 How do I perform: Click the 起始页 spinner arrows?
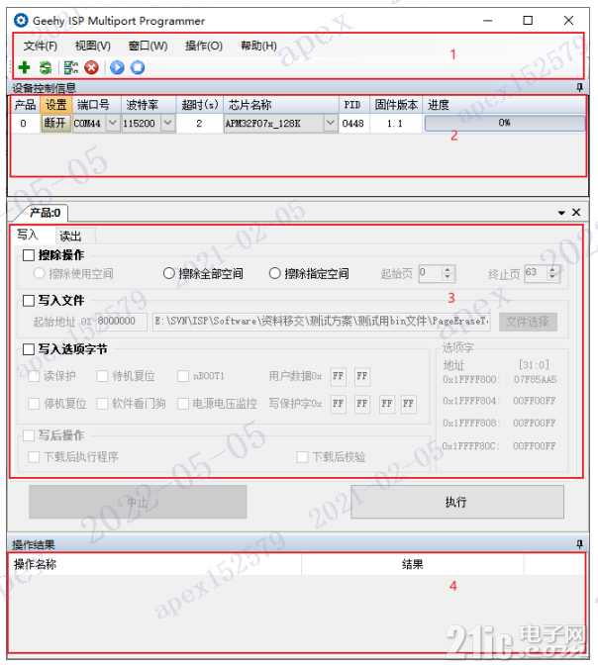coord(448,273)
